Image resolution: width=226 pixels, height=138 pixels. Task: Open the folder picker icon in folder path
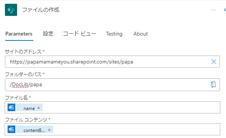213,84
